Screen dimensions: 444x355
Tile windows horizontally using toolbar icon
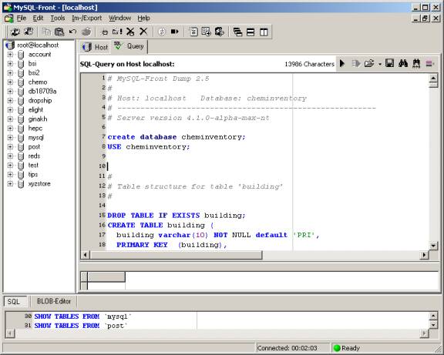pos(251,32)
